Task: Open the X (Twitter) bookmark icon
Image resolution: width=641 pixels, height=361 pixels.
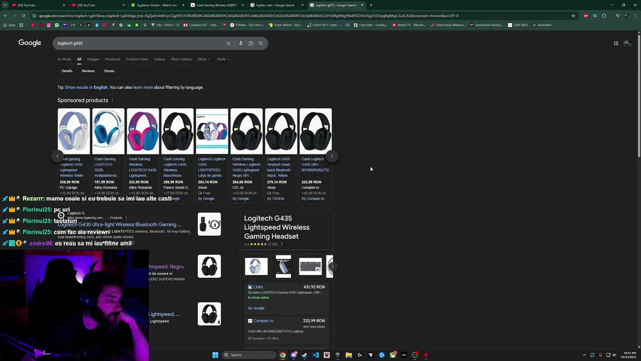Action: tap(81, 25)
